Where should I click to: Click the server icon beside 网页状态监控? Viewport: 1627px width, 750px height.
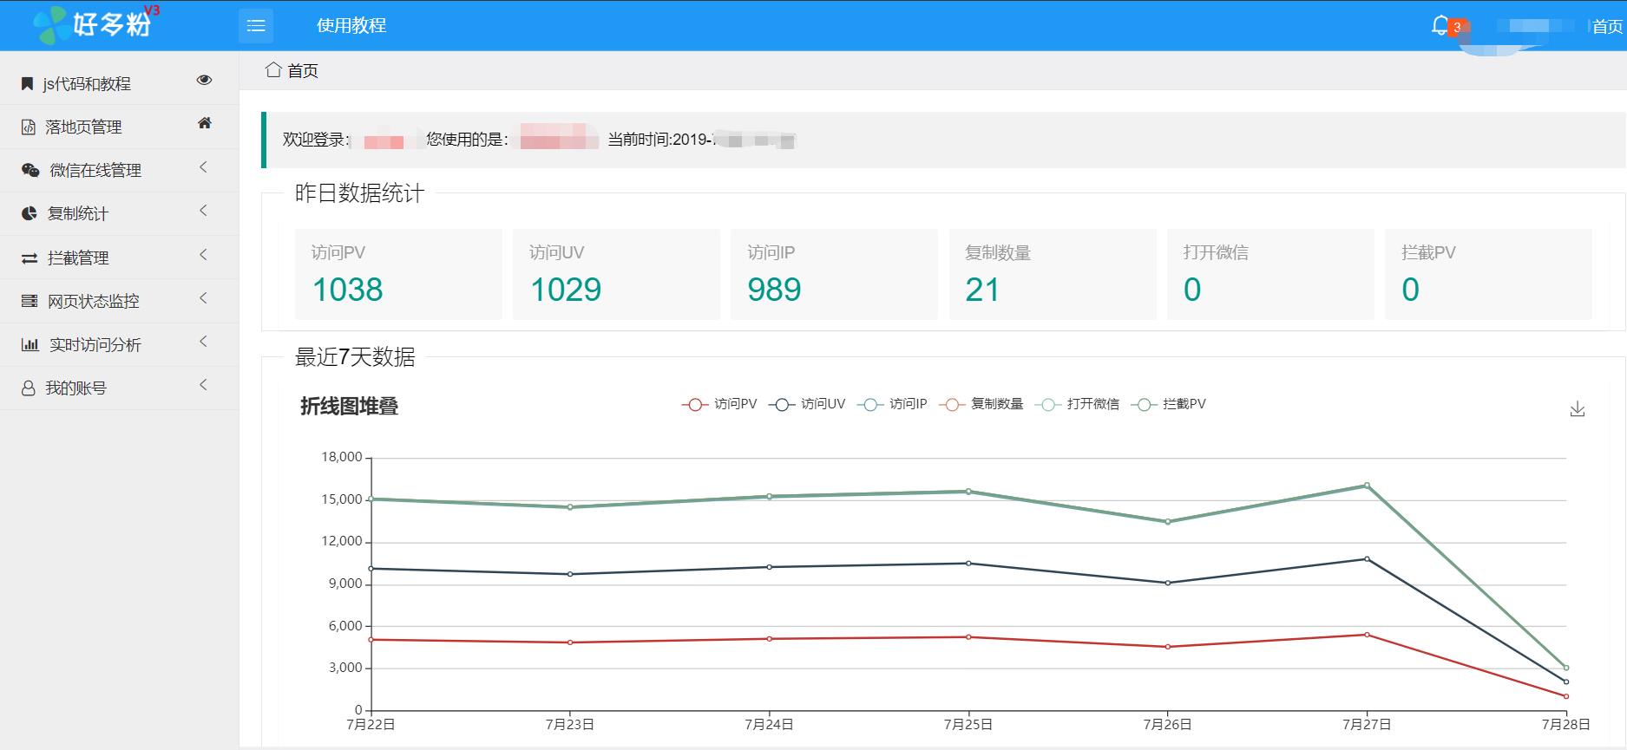click(30, 301)
